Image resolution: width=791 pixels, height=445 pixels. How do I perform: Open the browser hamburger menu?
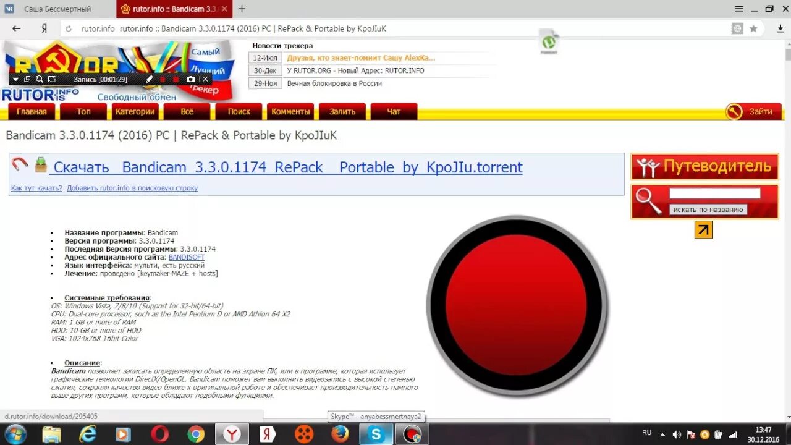[x=739, y=9]
